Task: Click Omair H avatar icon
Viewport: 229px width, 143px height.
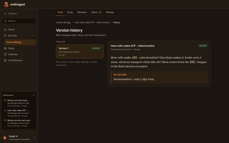Action: coord(5,138)
